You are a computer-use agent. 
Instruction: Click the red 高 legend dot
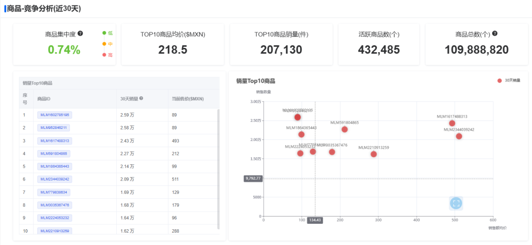click(104, 55)
